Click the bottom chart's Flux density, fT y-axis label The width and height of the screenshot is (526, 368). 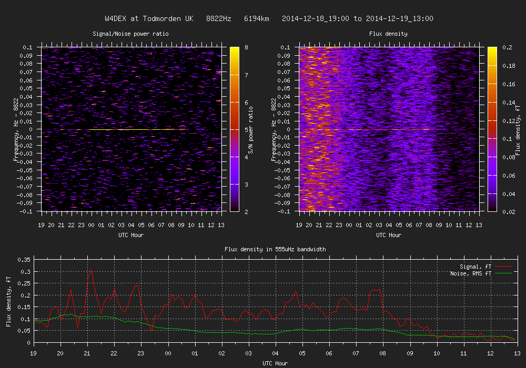tap(8, 301)
